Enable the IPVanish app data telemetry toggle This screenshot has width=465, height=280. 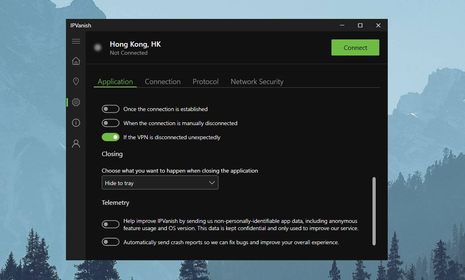coord(111,224)
